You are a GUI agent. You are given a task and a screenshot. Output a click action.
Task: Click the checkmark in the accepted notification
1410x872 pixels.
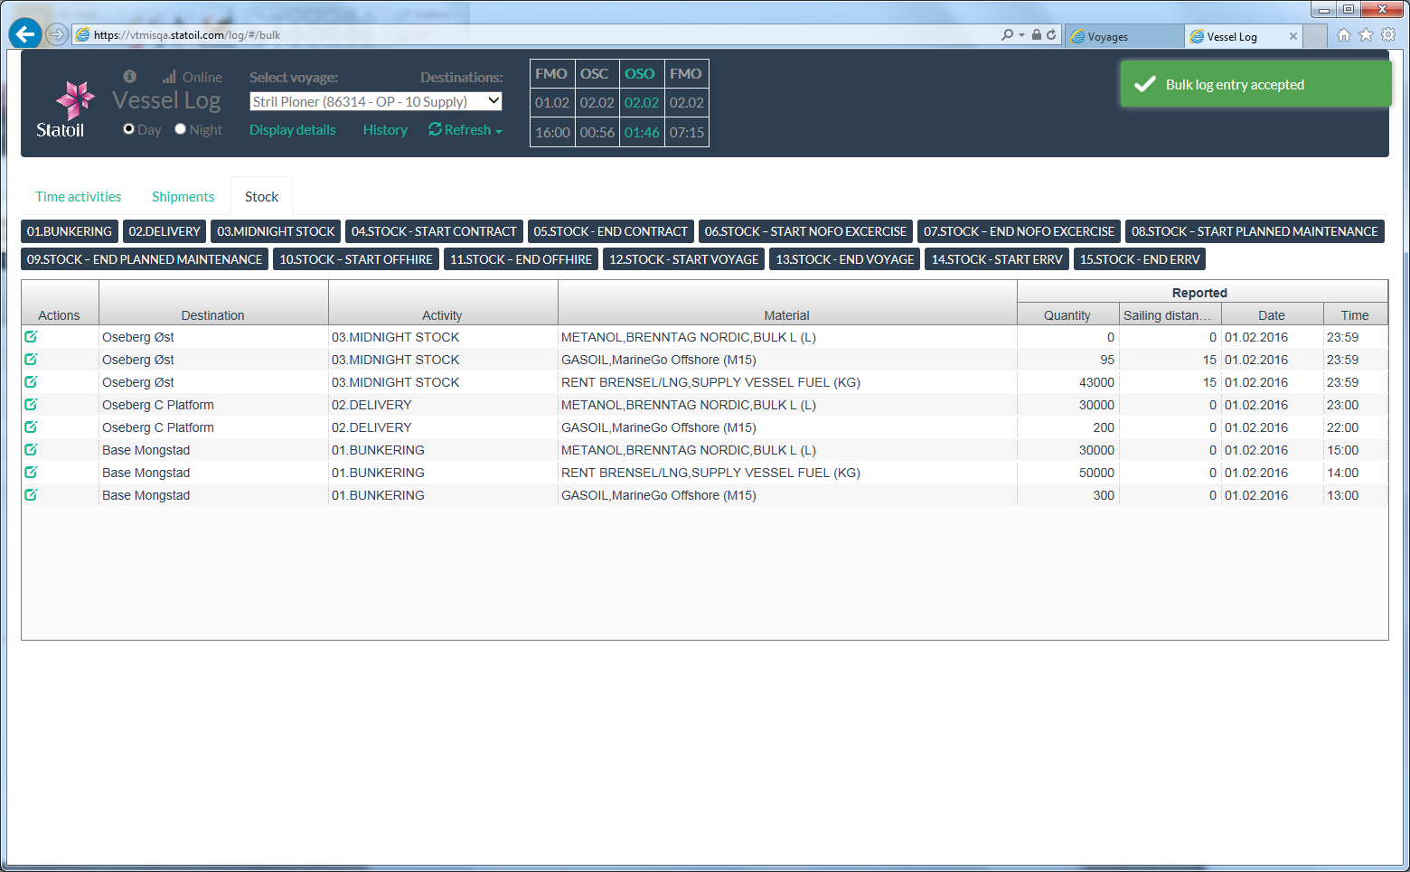[x=1145, y=84]
